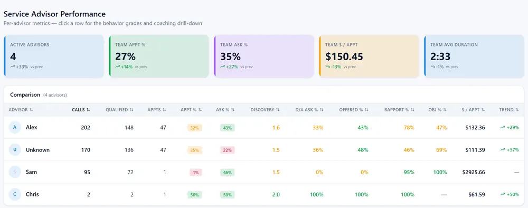This screenshot has width=528, height=208.
Task: Sort by Offered % column sort arrows
Action: click(366, 110)
